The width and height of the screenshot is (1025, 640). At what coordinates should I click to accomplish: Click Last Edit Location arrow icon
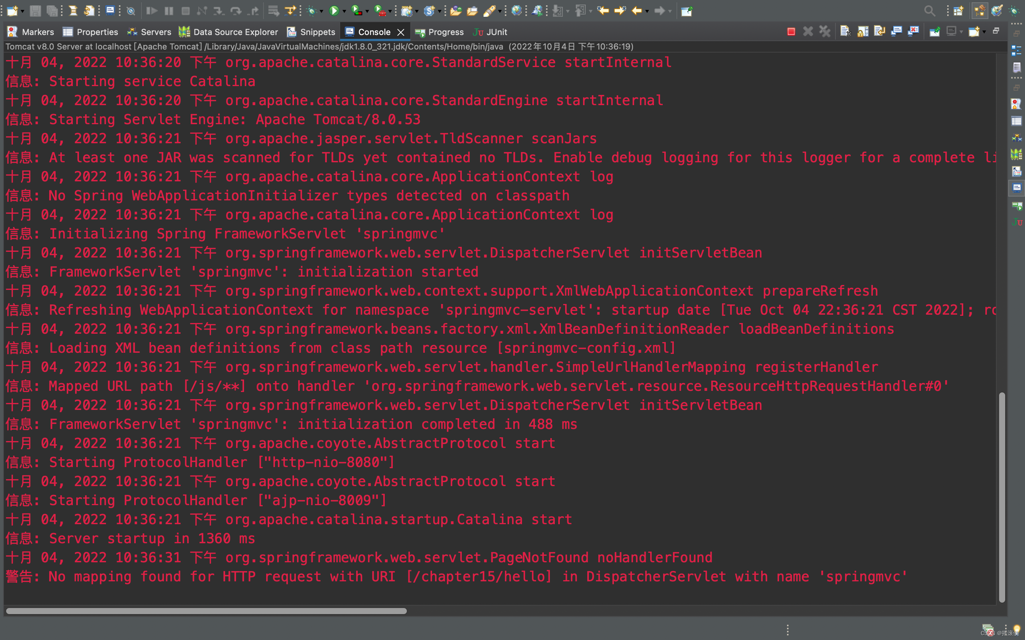tap(603, 11)
